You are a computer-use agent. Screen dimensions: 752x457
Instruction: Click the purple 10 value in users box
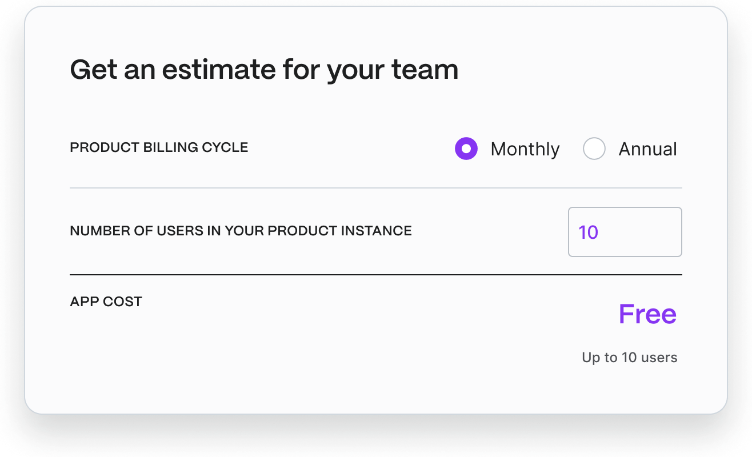point(589,232)
